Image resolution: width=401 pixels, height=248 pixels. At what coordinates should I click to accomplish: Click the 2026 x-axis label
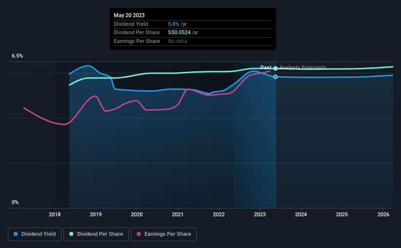[x=383, y=214]
